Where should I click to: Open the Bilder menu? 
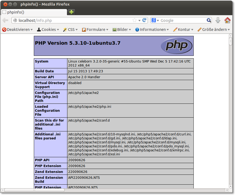[x=122, y=30]
